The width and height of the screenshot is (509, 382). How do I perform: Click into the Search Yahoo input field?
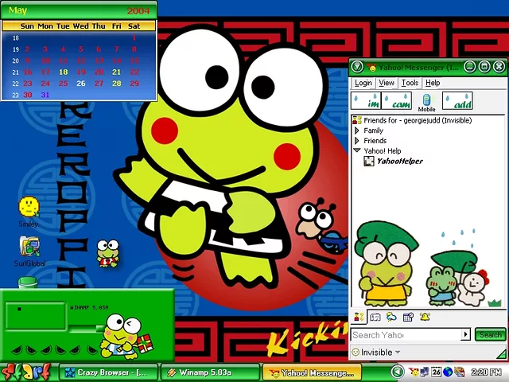pos(406,334)
